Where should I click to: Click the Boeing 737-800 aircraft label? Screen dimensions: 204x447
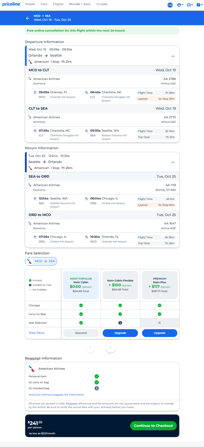coord(165,190)
